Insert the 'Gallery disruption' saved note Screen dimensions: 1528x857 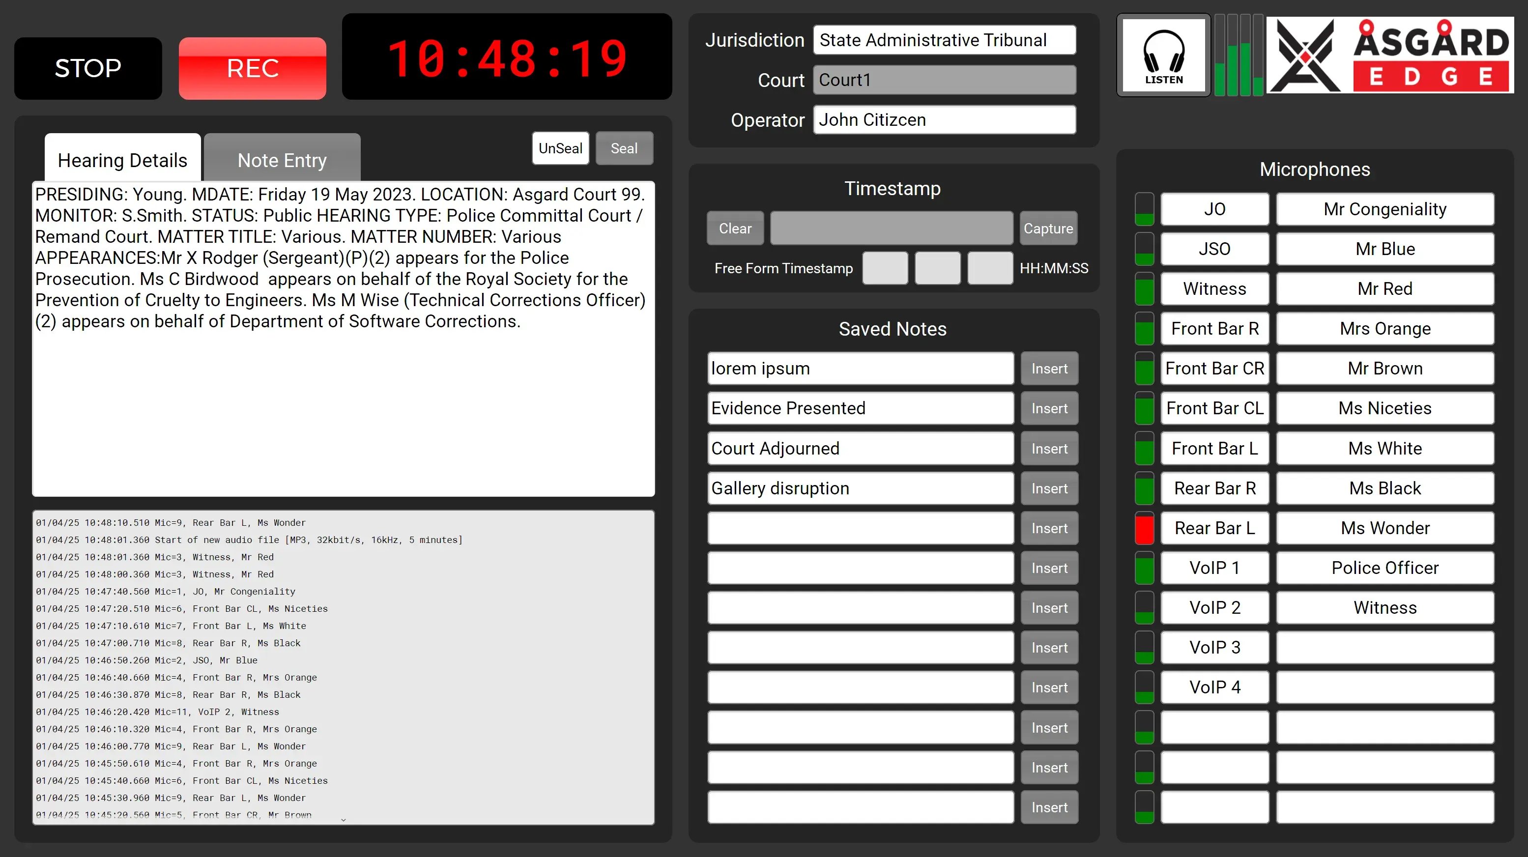tap(1049, 487)
